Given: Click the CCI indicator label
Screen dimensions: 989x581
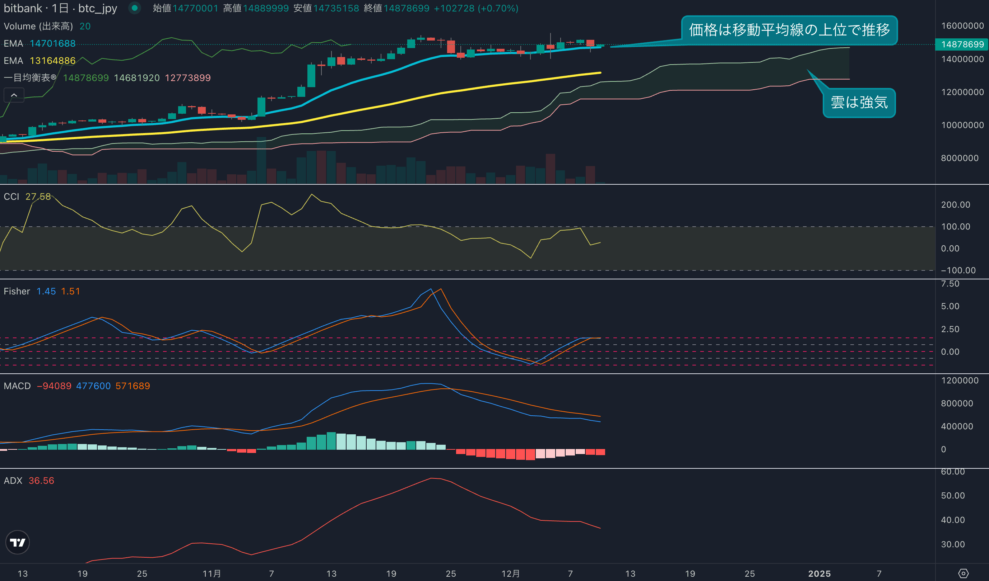Looking at the screenshot, I should [11, 197].
